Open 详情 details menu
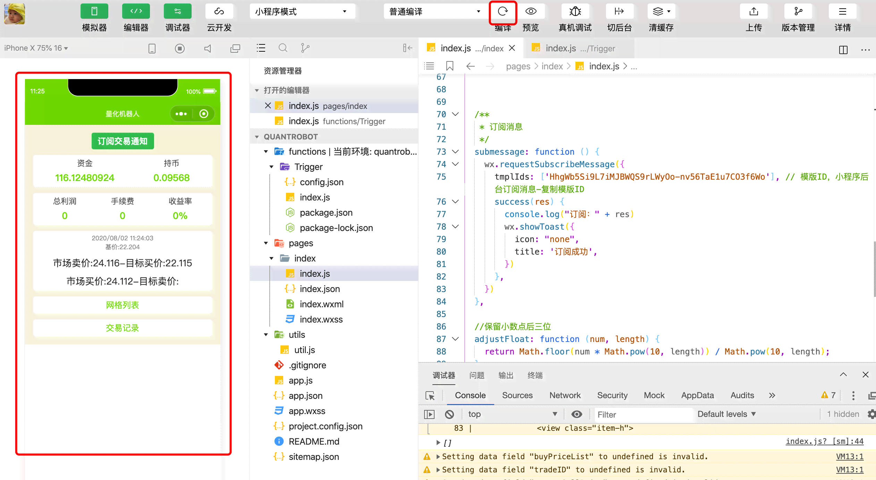 pos(842,11)
